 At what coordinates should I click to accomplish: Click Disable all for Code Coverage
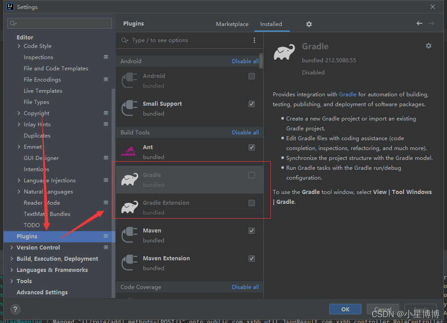[x=245, y=287]
